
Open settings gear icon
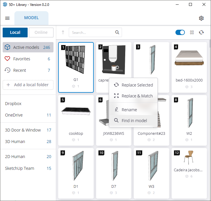(x=201, y=18)
